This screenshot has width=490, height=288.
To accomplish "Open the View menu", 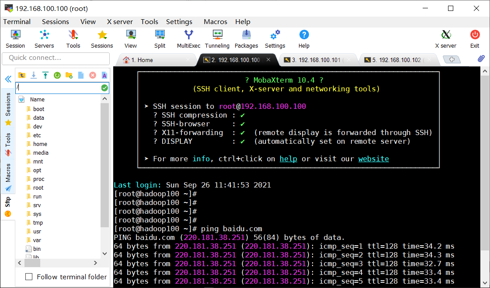I will pos(88,21).
